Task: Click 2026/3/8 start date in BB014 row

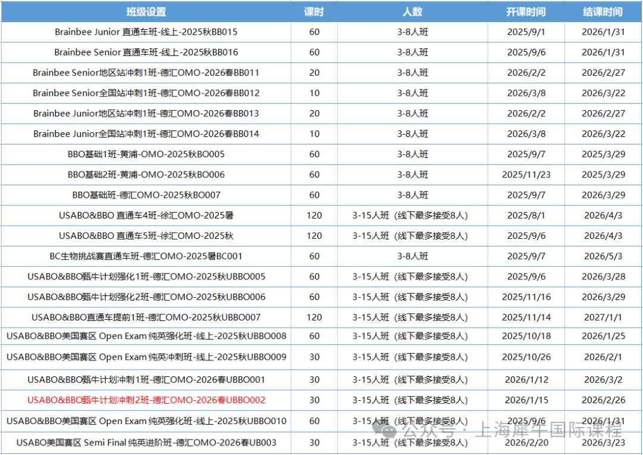Action: pos(526,134)
